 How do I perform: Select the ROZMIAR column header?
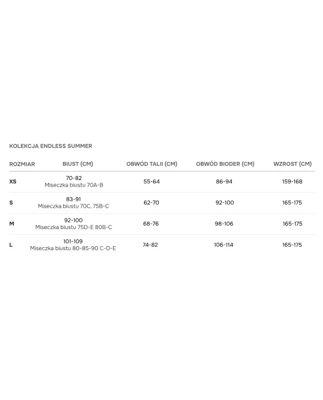[22, 164]
